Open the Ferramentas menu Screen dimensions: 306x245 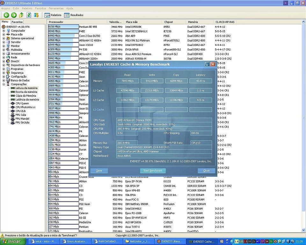click(x=56, y=8)
